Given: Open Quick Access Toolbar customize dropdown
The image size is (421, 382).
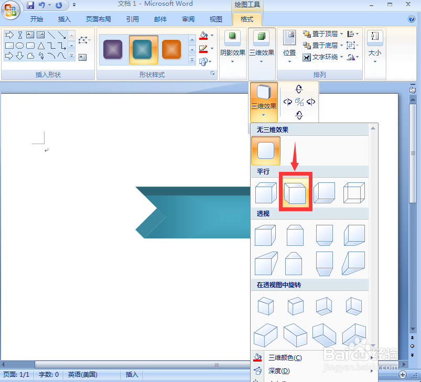Looking at the screenshot, I should coord(74,5).
